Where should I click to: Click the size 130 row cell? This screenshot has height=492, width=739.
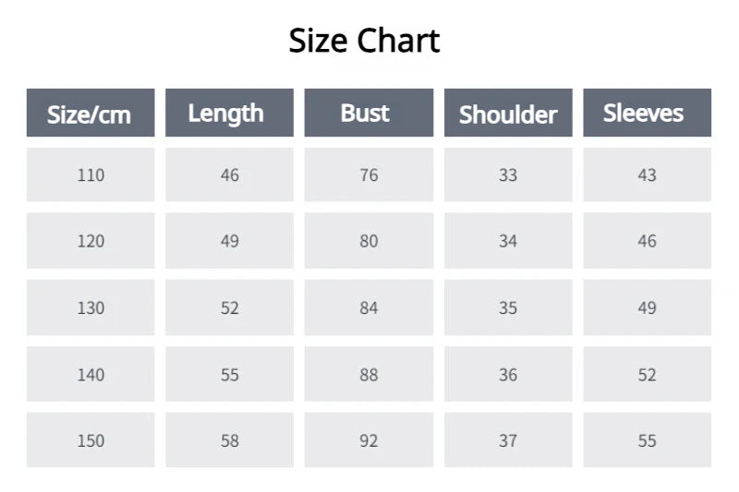pos(91,307)
